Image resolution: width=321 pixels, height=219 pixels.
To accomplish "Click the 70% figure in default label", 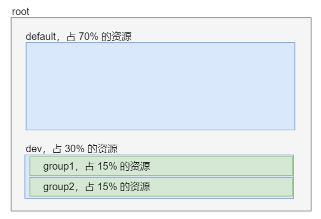I will pos(88,36).
